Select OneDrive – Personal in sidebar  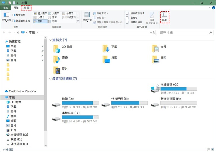(21, 91)
